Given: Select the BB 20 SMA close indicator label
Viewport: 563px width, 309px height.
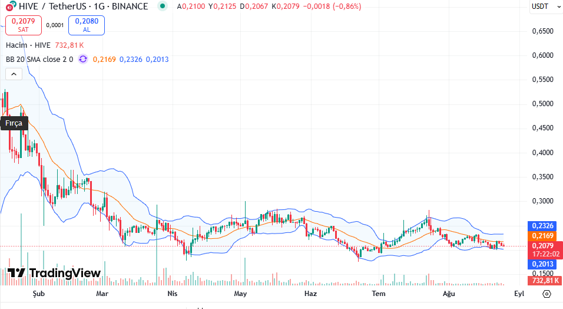Looking at the screenshot, I should click(39, 60).
